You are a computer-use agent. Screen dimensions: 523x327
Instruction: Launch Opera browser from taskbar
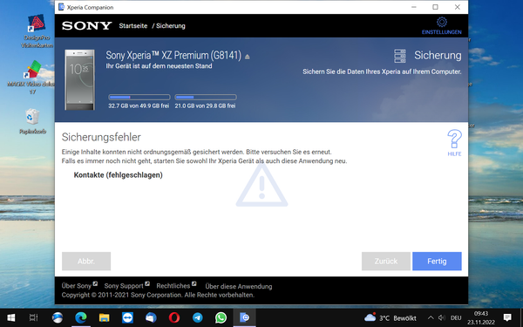(x=174, y=317)
